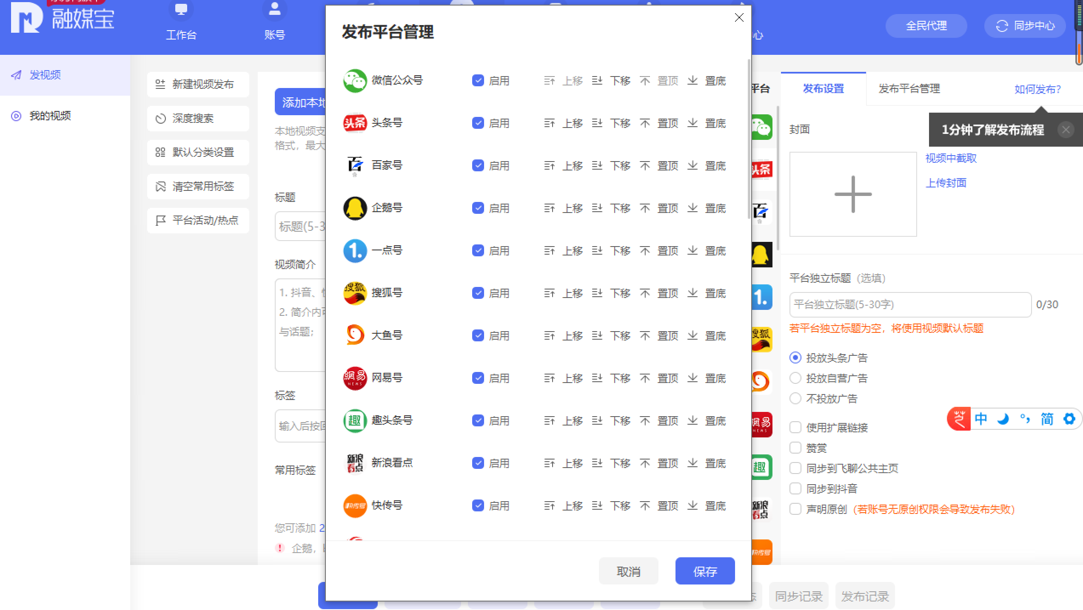
Task: Click cover upload plus placeholder
Action: click(853, 194)
